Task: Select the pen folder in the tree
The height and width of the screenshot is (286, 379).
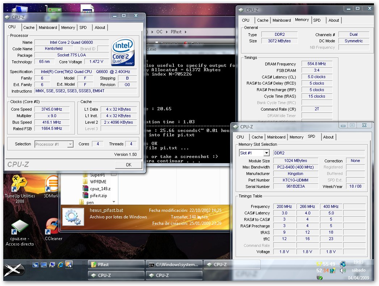Action: 87,202
